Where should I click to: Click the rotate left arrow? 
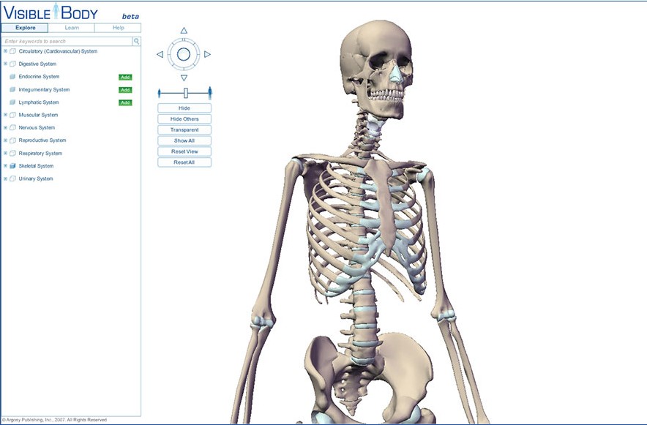(160, 54)
